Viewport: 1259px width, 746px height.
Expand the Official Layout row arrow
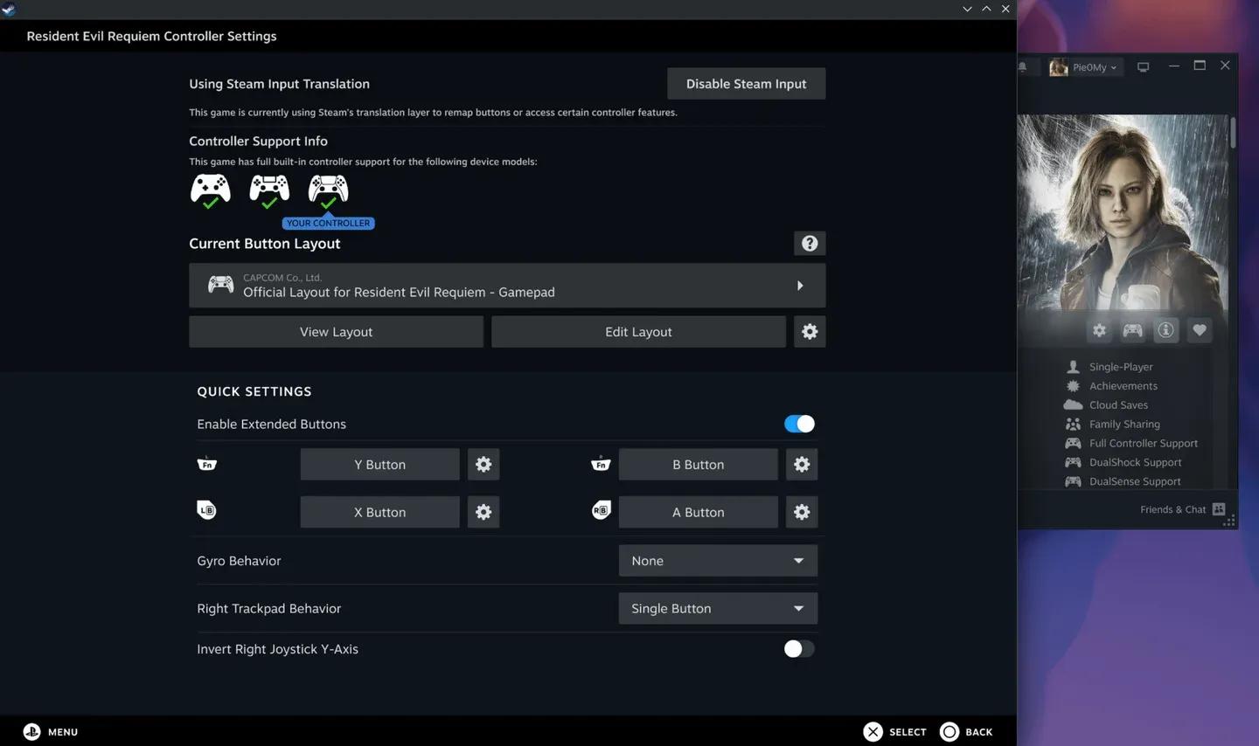coord(799,286)
